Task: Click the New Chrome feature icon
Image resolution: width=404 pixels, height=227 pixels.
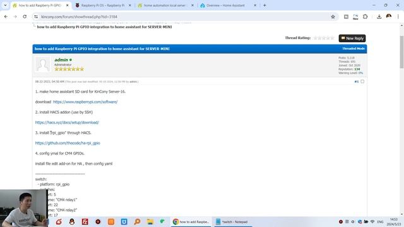Action: (x=355, y=17)
